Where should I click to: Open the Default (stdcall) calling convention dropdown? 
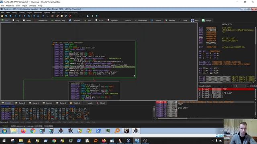coord(215,86)
